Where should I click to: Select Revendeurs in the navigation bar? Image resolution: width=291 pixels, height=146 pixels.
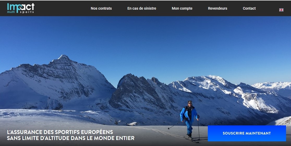click(217, 8)
